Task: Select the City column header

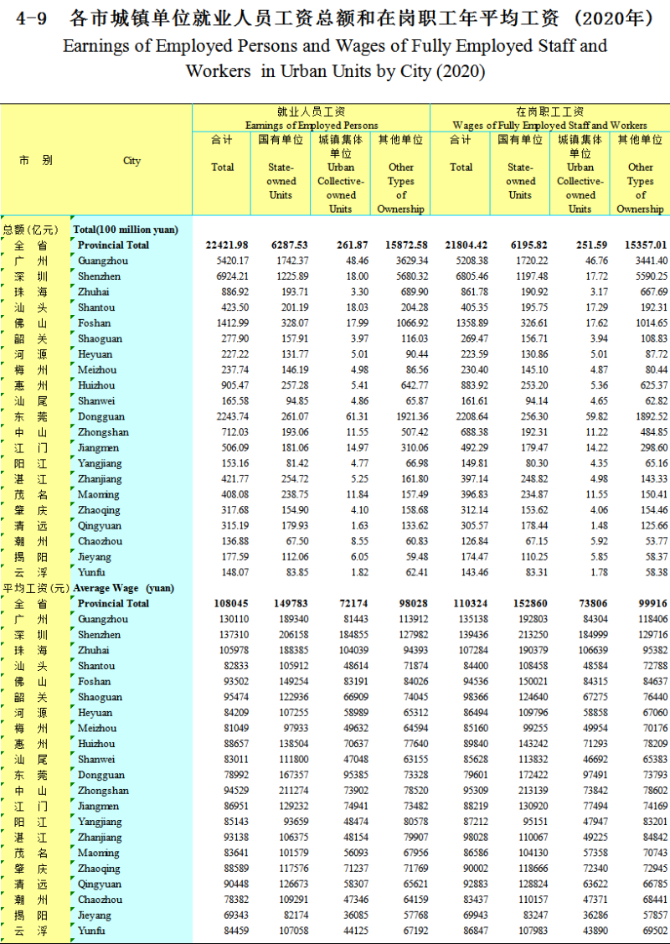Action: click(131, 161)
